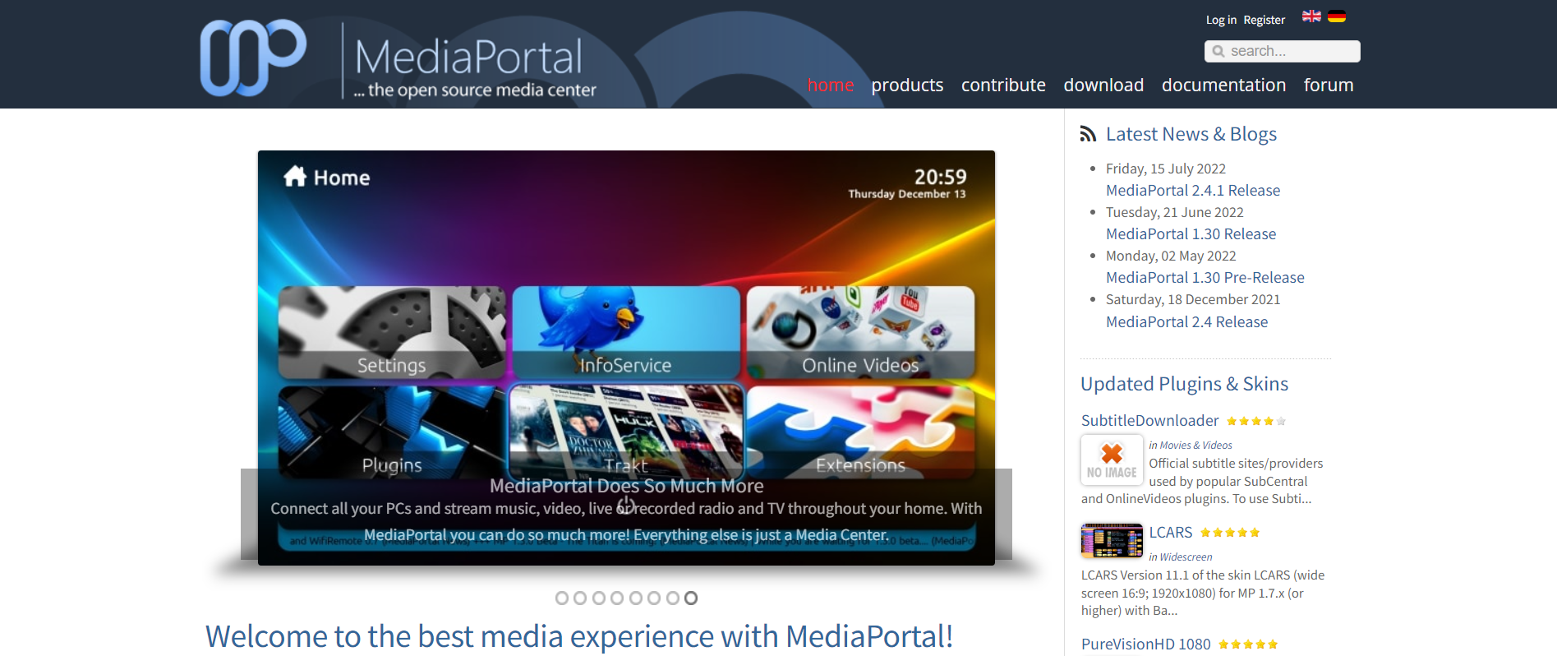1557x656 pixels.
Task: Click the 'Friday, 15 July 2022' date
Action: (x=1165, y=169)
